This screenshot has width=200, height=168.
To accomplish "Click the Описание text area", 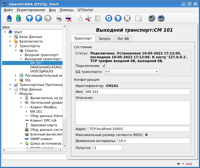I will pyautogui.click(x=133, y=113).
